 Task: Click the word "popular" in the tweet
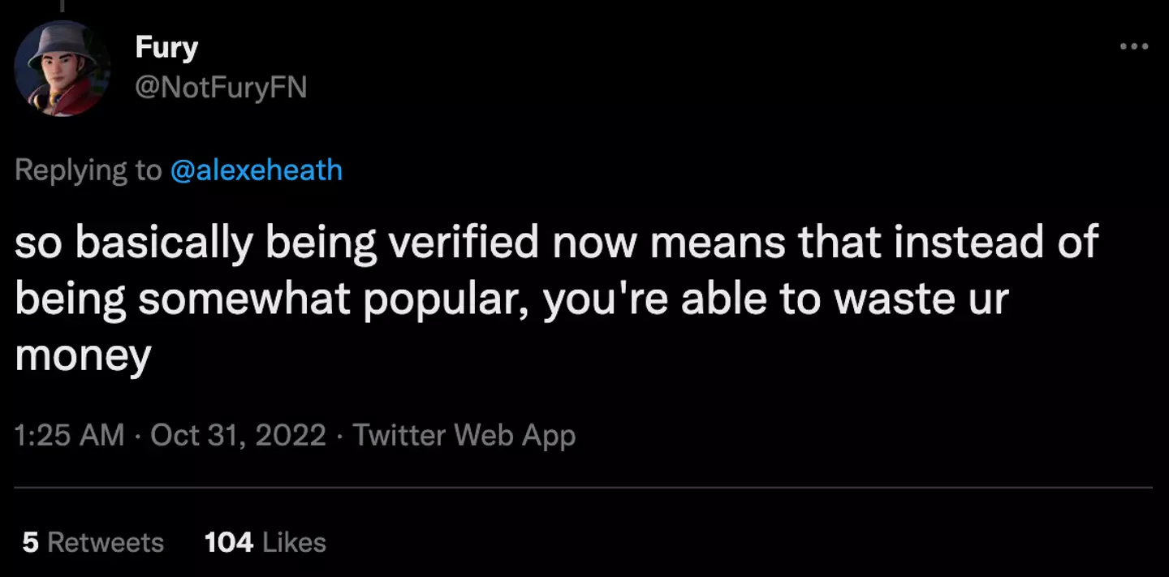pos(443,300)
